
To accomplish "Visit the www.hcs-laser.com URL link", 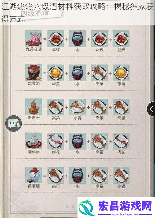I will point(125,214).
